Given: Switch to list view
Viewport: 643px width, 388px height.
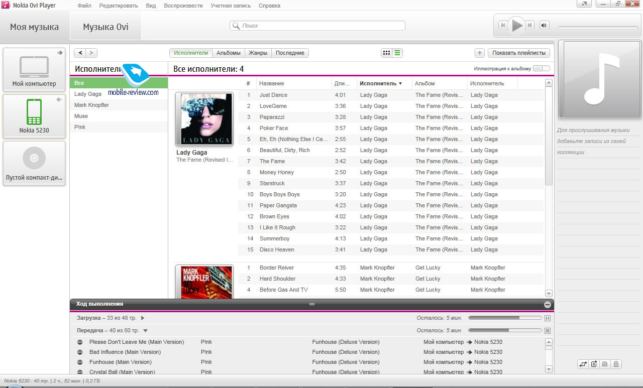Looking at the screenshot, I should point(397,53).
